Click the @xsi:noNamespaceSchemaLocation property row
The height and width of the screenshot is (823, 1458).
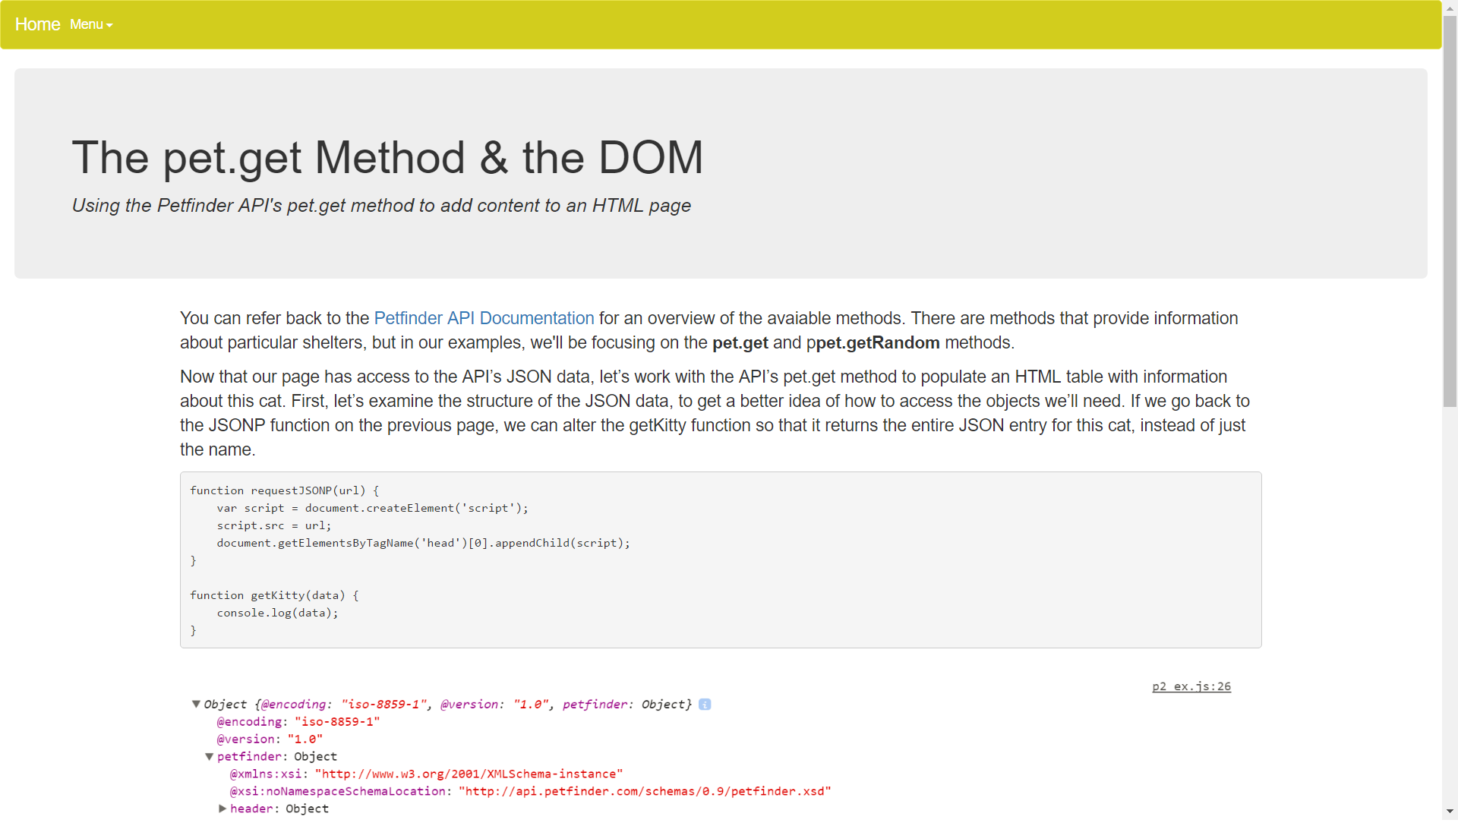530,791
